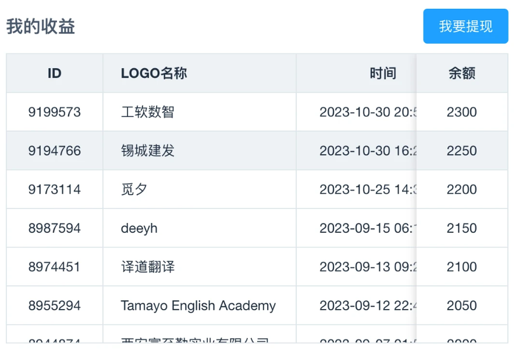The width and height of the screenshot is (519, 358).
Task: Click the 余额 column header
Action: coord(461,73)
